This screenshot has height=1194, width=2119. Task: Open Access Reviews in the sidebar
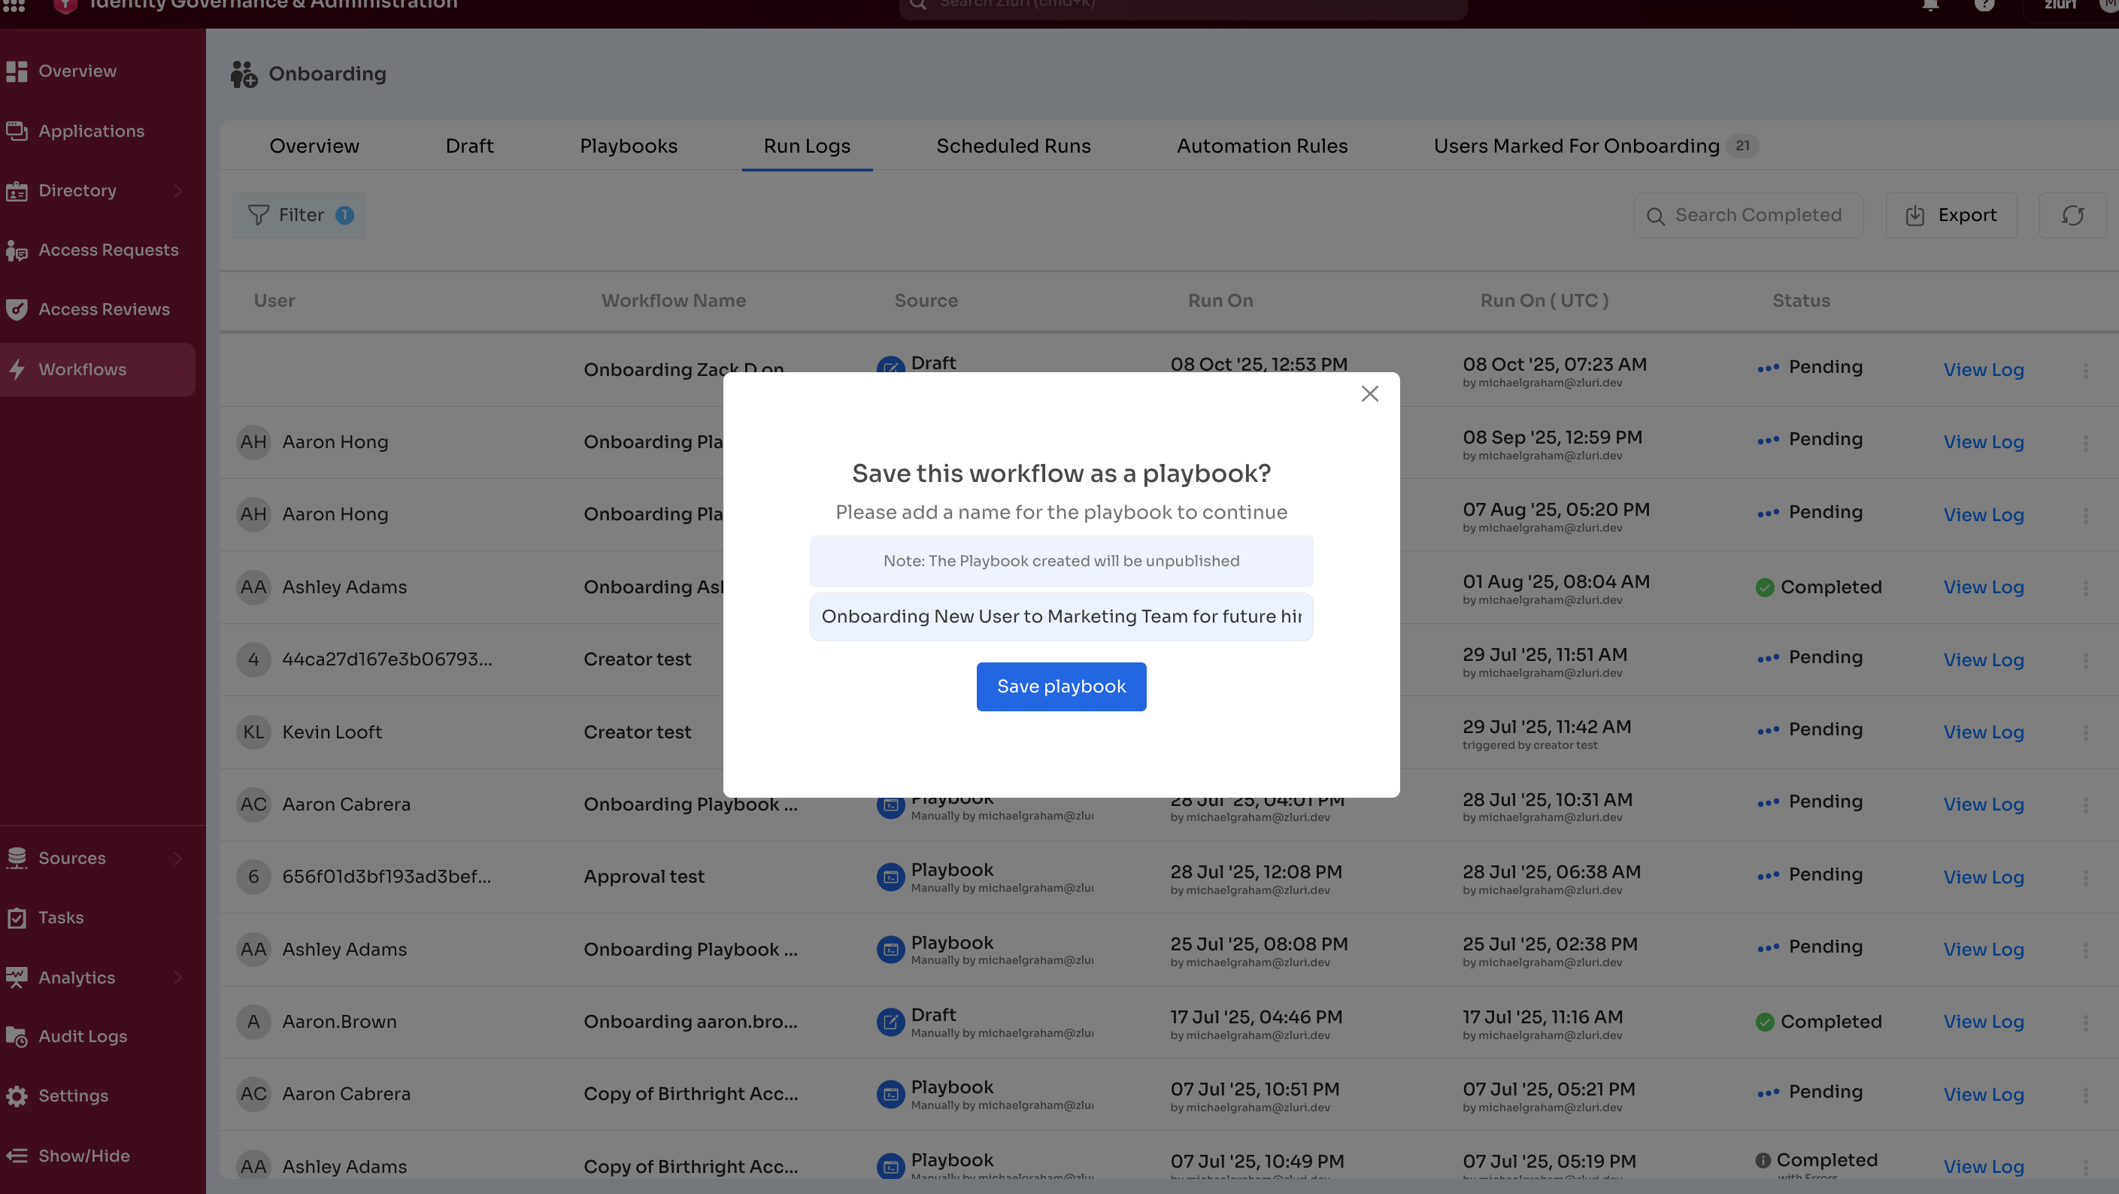click(x=104, y=309)
